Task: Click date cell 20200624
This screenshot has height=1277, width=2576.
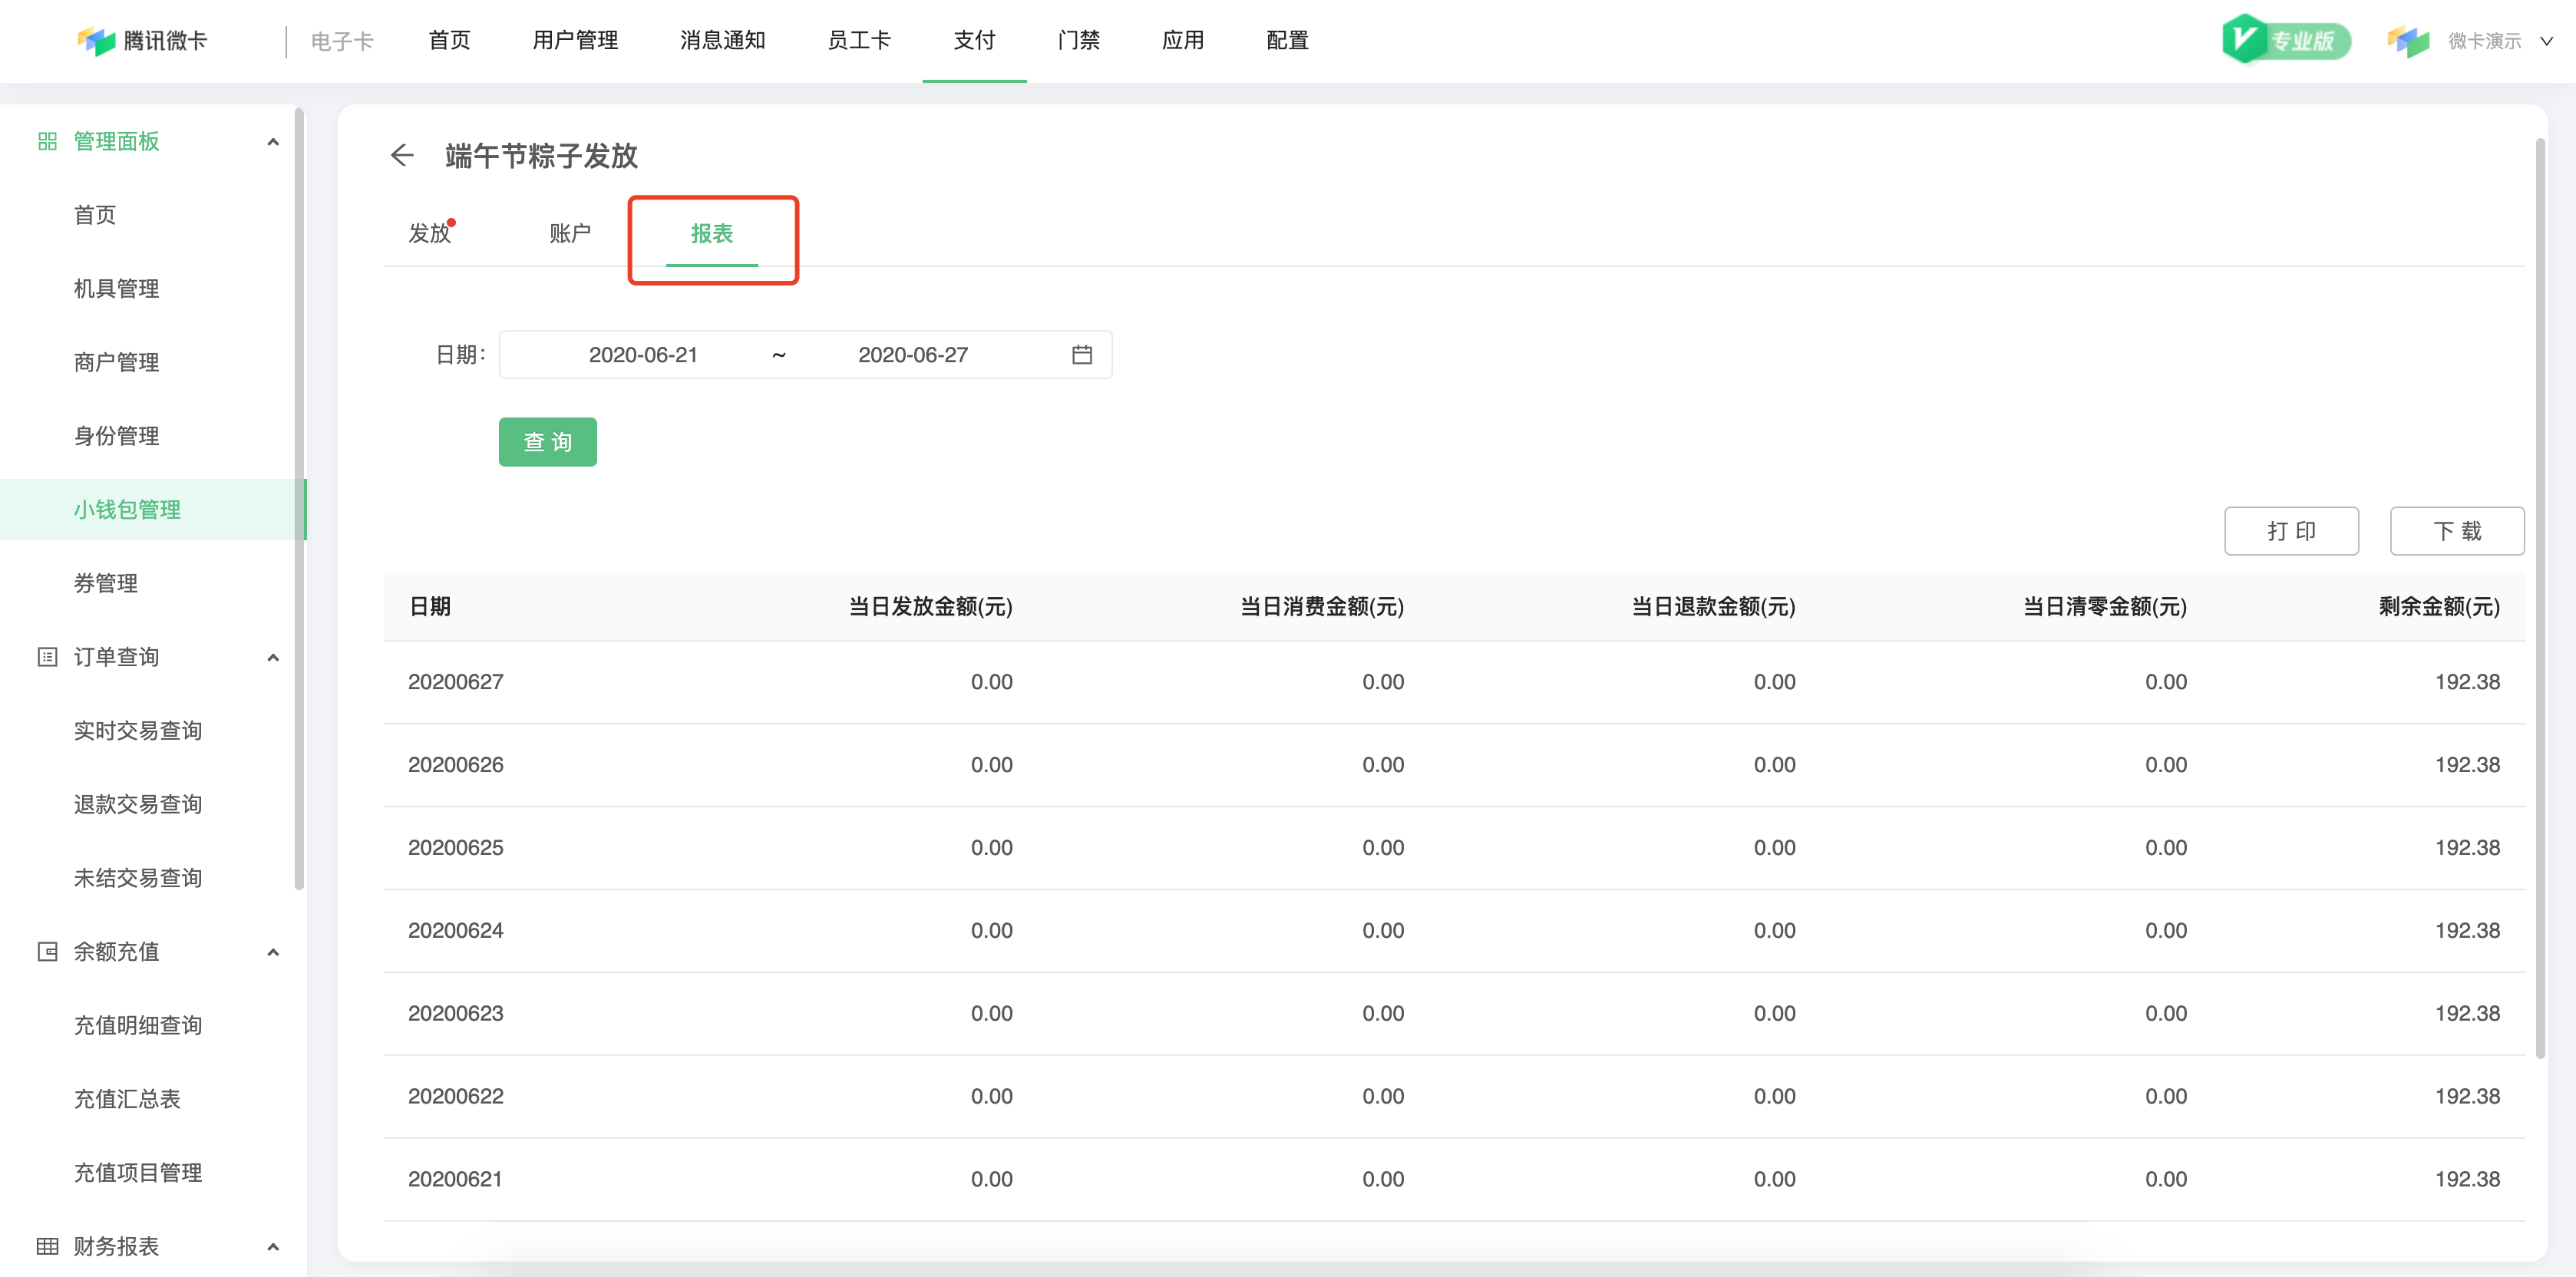Action: point(456,931)
